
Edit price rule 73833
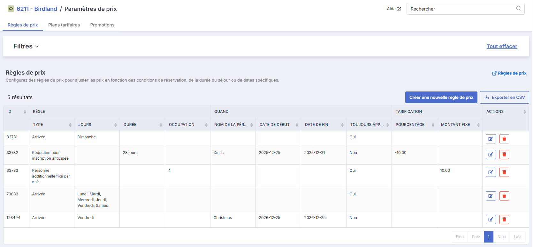[491, 196]
